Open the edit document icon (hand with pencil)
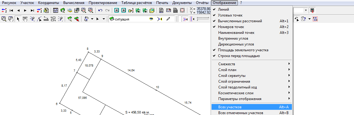Screen dimensions: 354x115 tap(46, 10)
